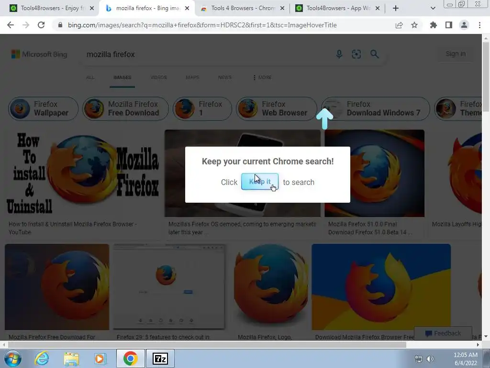The height and width of the screenshot is (368, 490).
Task: Select the Firefox Wallpaper suggestion chip
Action: [43, 109]
